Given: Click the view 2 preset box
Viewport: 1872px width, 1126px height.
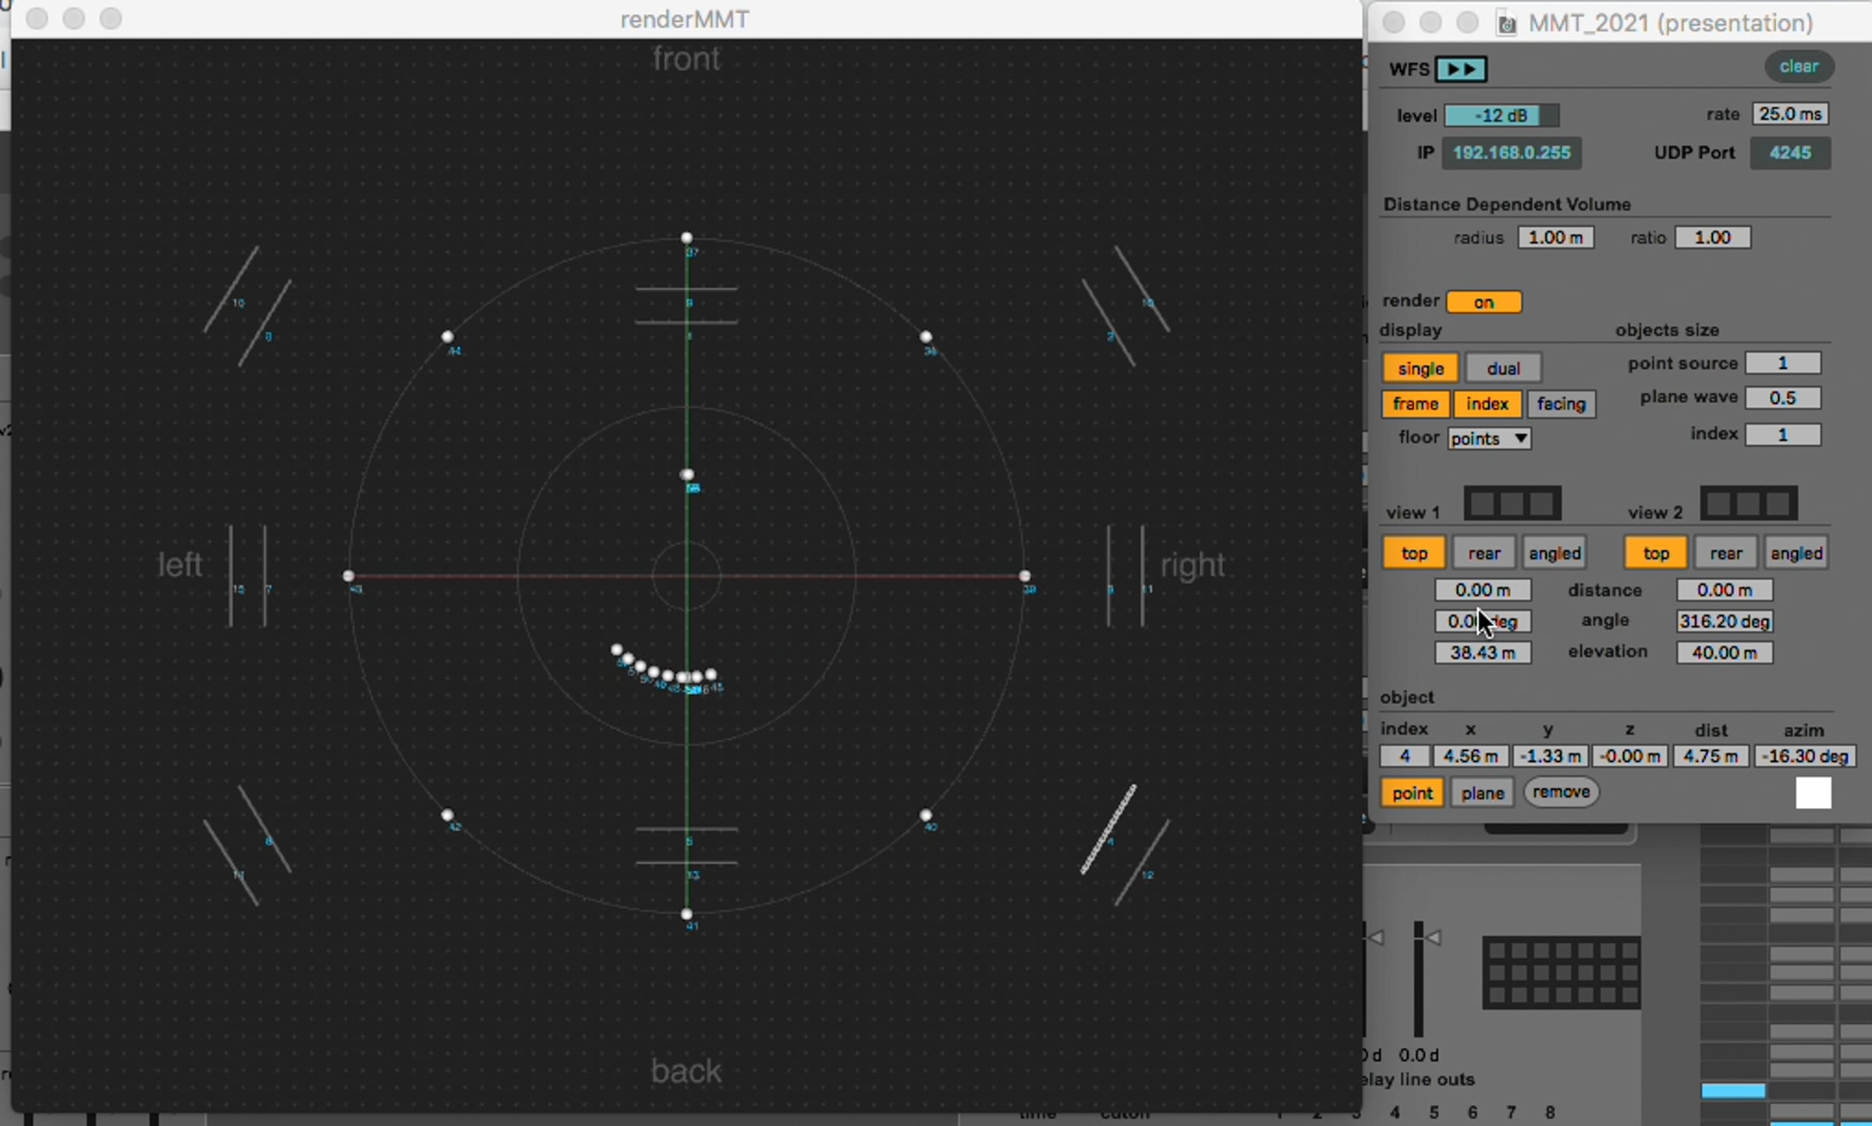Looking at the screenshot, I should click(1749, 503).
